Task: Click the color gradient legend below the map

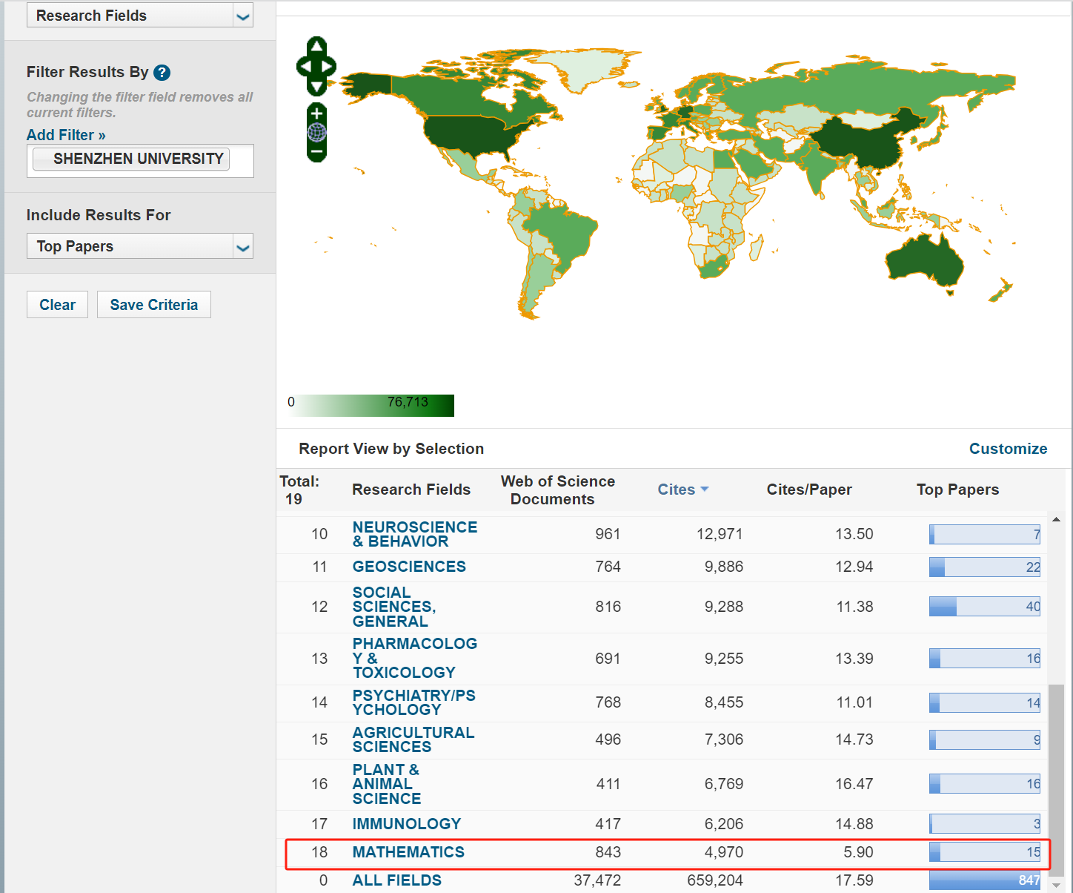Action: click(x=371, y=405)
